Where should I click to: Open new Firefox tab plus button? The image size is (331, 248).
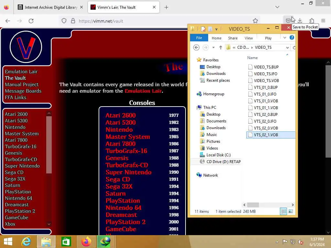click(x=166, y=7)
